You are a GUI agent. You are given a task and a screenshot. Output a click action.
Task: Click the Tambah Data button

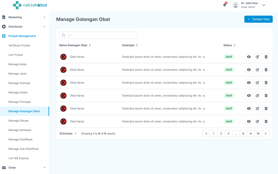[258, 19]
